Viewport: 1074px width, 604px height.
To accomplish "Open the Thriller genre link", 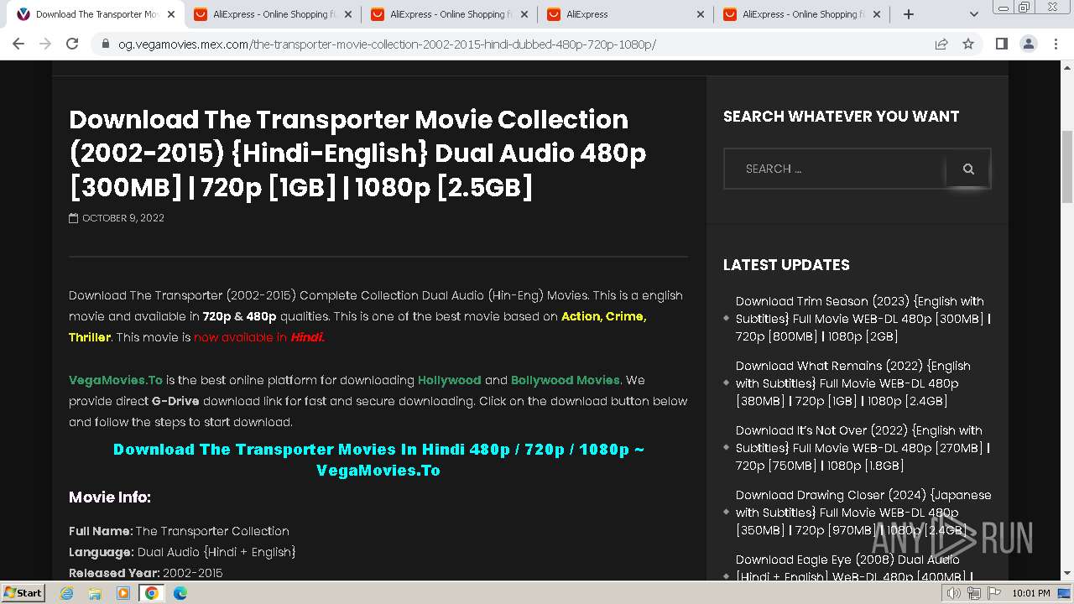I will [90, 337].
